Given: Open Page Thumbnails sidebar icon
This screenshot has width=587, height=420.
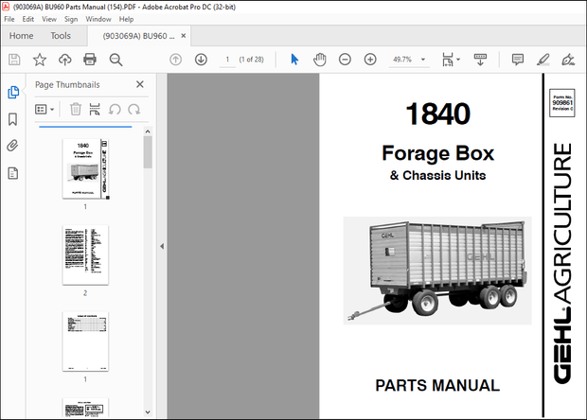Looking at the screenshot, I should coord(13,92).
